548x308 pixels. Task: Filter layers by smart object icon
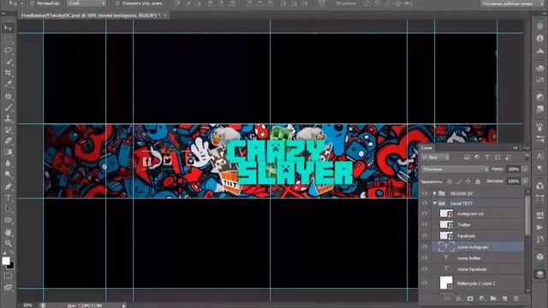[508, 157]
